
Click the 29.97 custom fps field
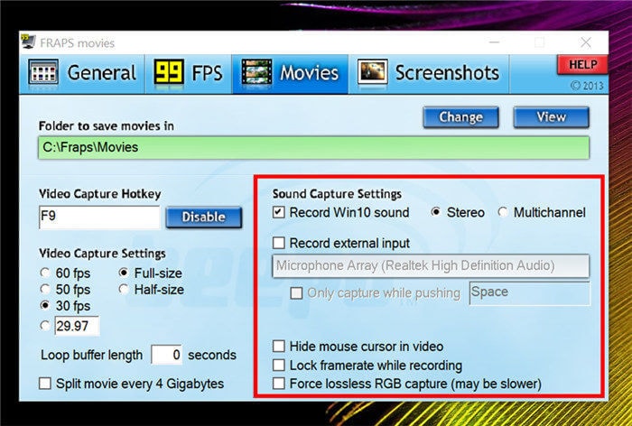pos(77,326)
